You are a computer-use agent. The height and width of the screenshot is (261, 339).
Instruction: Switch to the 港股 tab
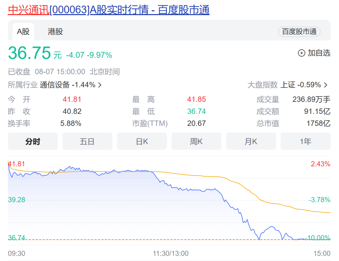click(55, 32)
